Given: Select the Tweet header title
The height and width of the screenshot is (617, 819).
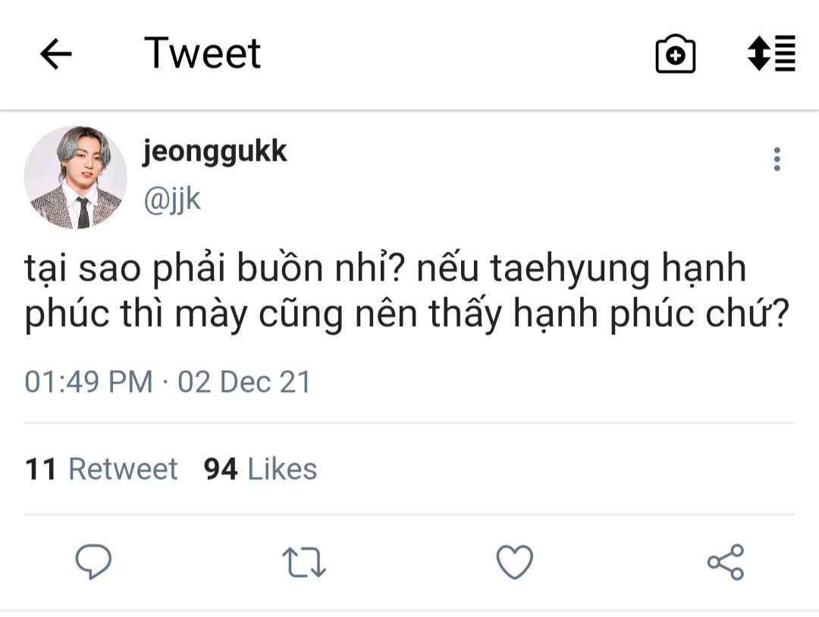Looking at the screenshot, I should pos(202,53).
